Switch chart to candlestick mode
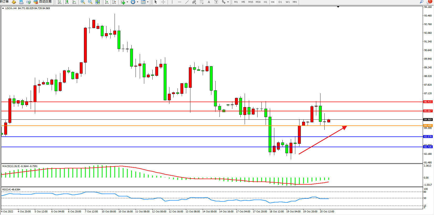The height and width of the screenshot is (215, 434). pos(67,2)
